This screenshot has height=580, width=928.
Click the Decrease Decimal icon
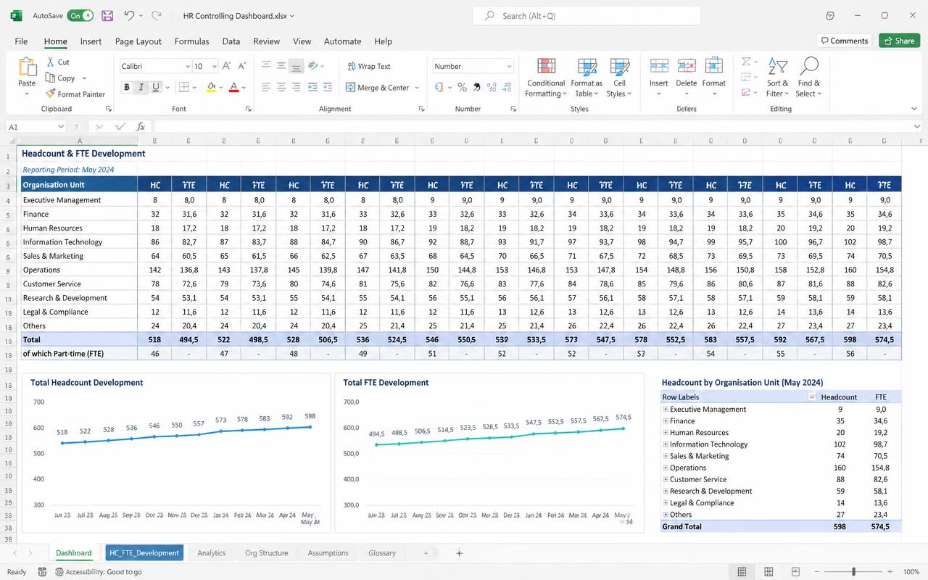coord(507,87)
